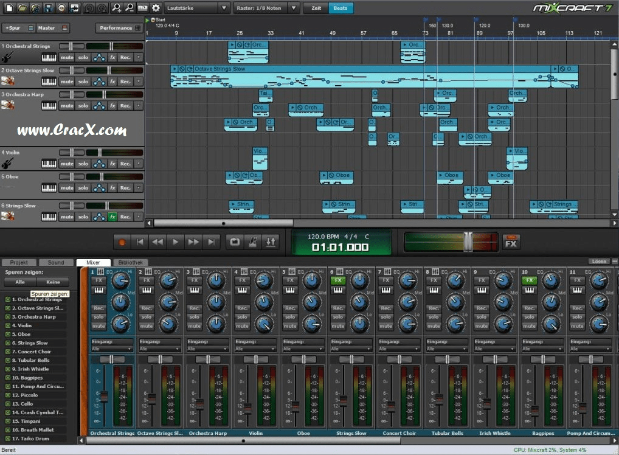Open the MIDI editor toolbar icon
619x455 pixels.
pos(143,8)
